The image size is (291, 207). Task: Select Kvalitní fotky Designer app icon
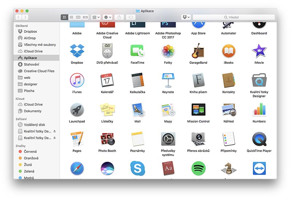pyautogui.click(x=259, y=80)
